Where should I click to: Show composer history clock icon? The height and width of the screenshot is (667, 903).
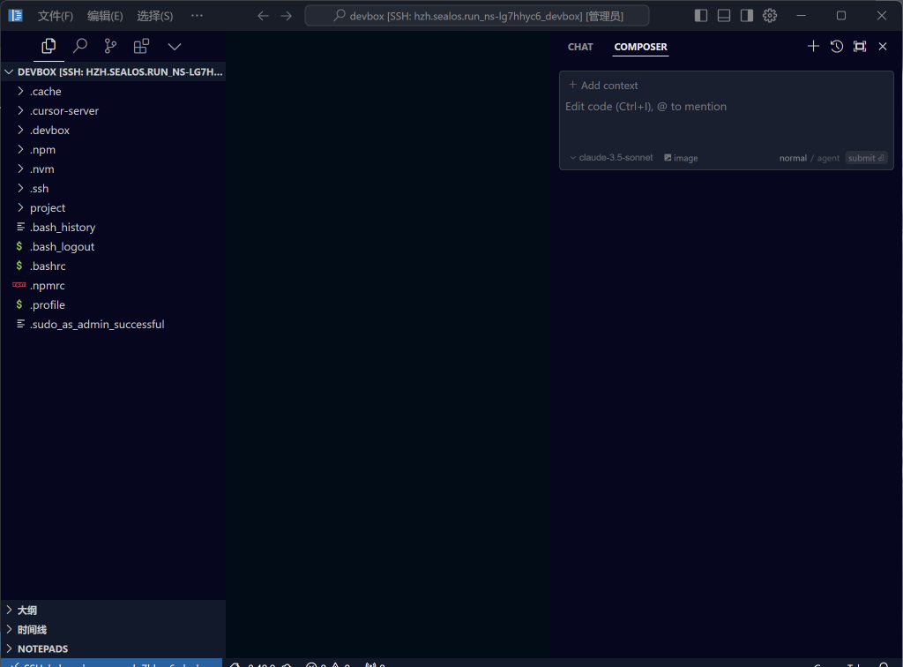(836, 46)
